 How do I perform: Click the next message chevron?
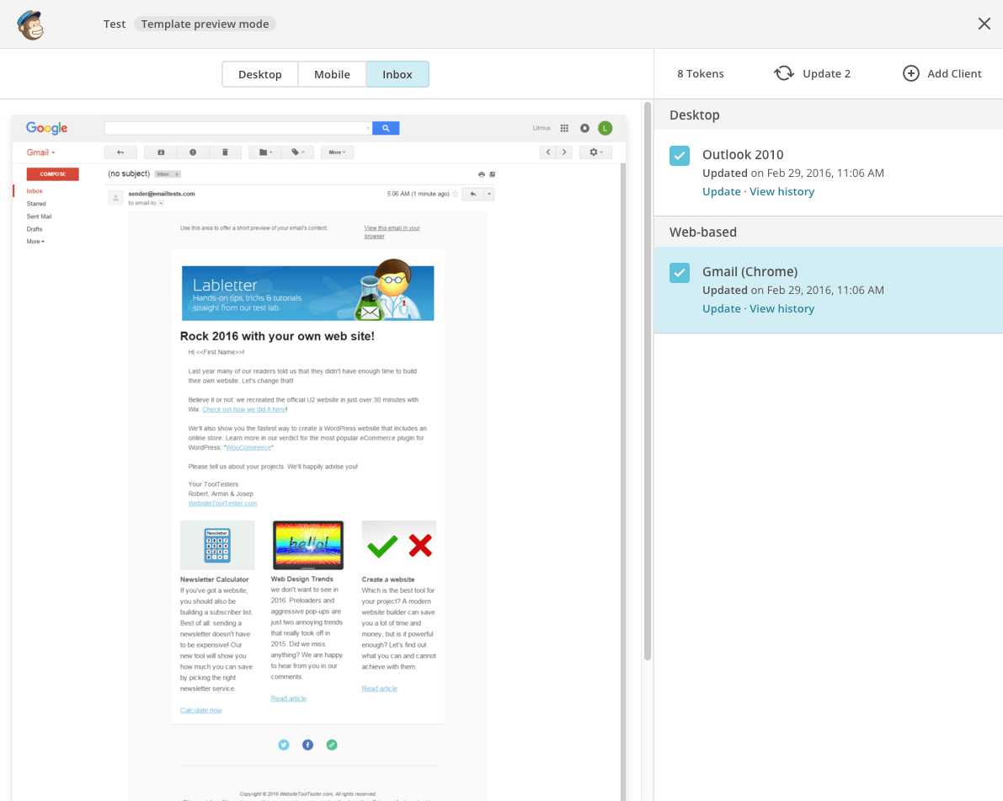[x=564, y=152]
